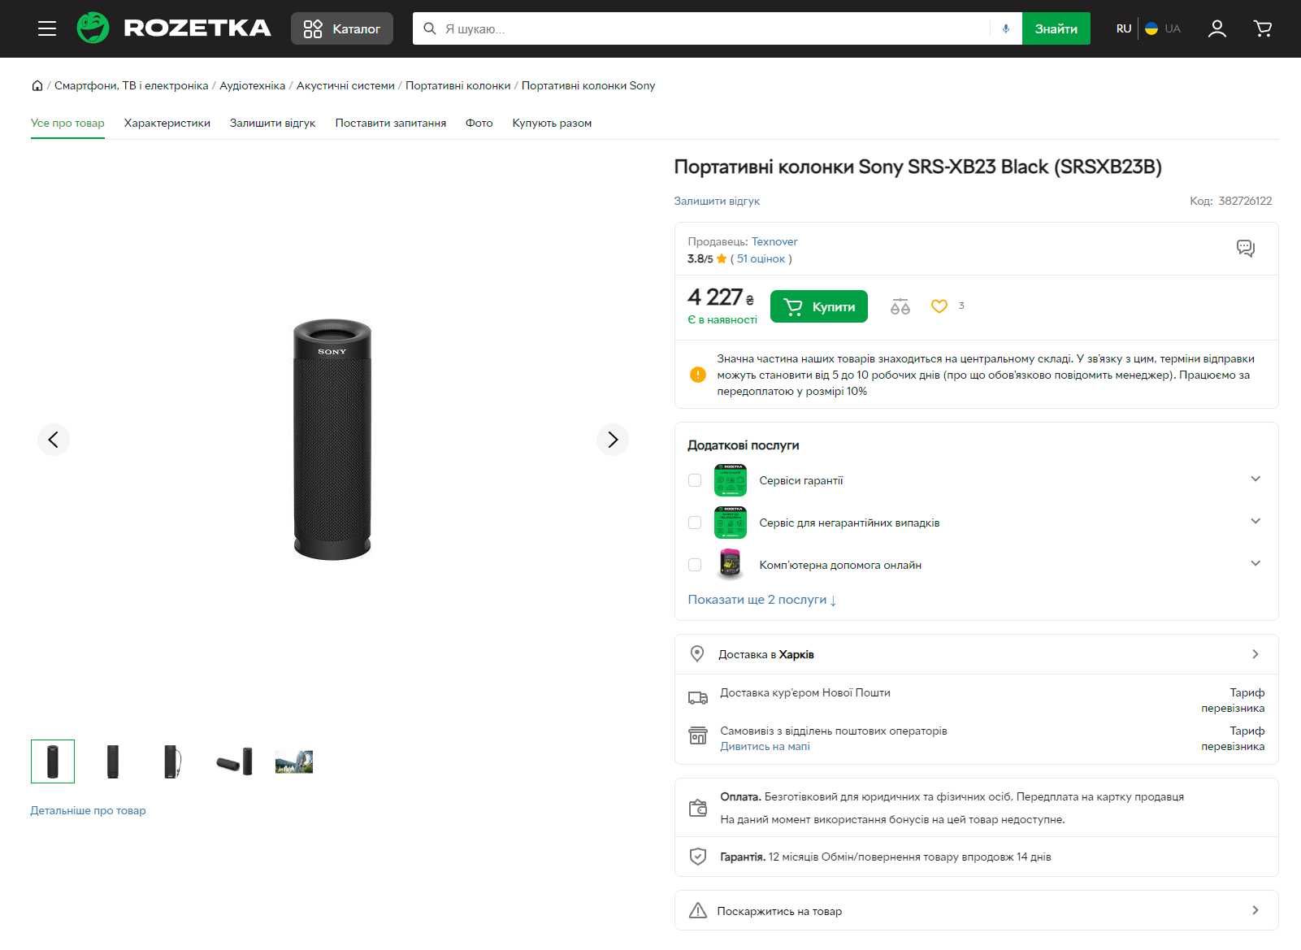Click Детальніше про товар link
1301x950 pixels.
[88, 810]
